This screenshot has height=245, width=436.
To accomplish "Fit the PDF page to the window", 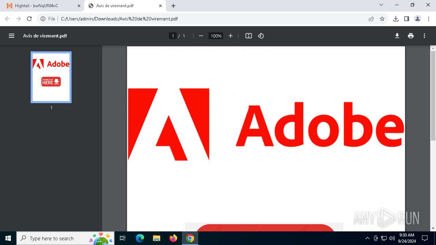I will [249, 36].
